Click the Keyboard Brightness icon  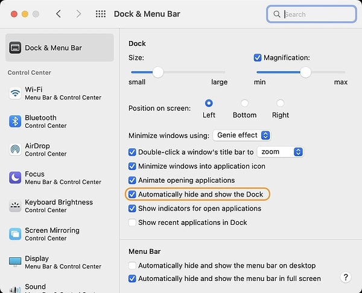click(15, 206)
